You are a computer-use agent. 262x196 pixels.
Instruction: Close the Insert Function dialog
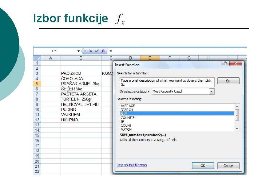(x=235, y=63)
